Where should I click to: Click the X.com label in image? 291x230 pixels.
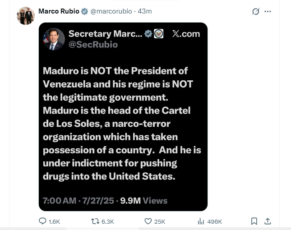(x=186, y=34)
